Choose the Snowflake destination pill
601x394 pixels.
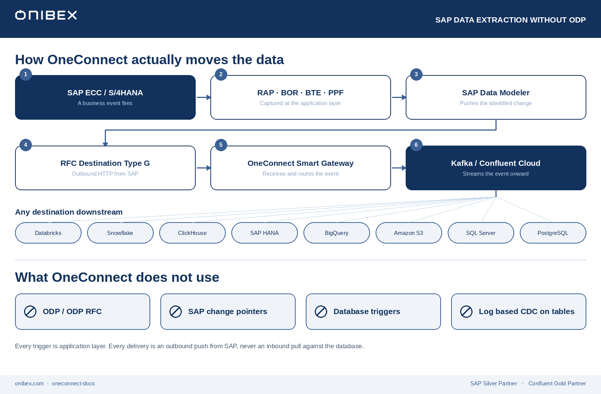[120, 233]
